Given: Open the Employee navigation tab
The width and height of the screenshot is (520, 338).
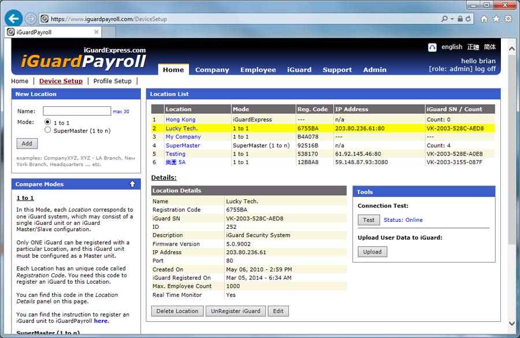Looking at the screenshot, I should point(258,70).
